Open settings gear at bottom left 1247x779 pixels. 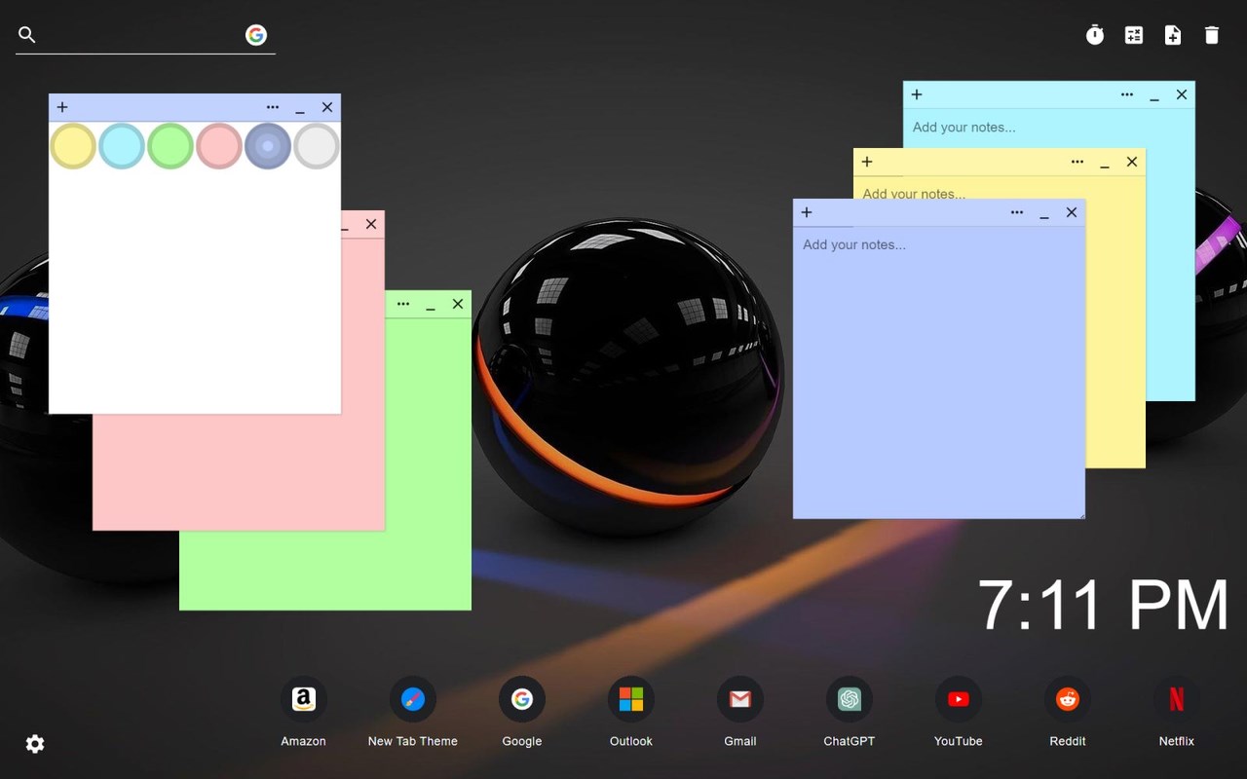tap(35, 744)
